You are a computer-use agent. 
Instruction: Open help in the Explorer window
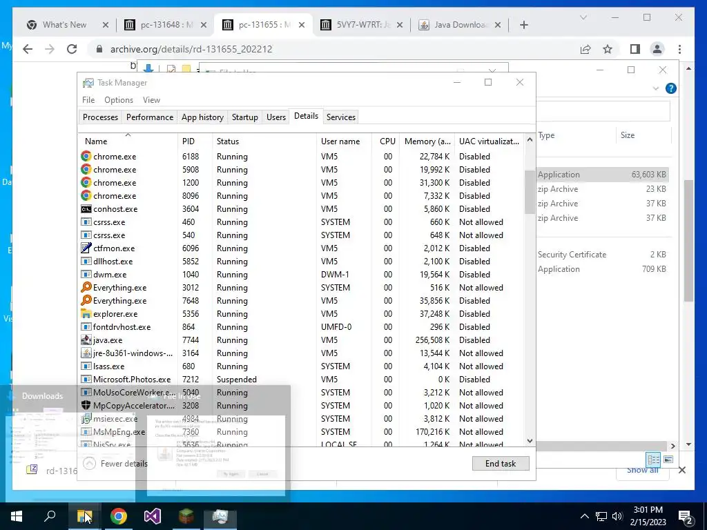[671, 88]
